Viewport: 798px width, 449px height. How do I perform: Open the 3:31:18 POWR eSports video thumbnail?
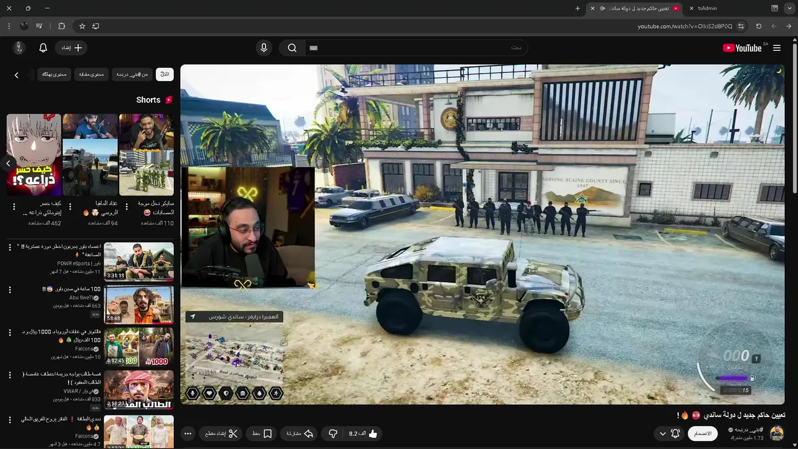tap(139, 261)
